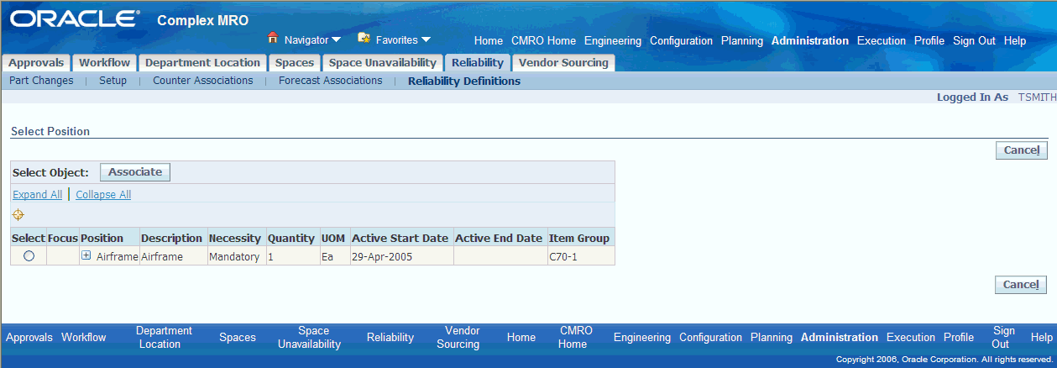1057x368 pixels.
Task: Click the focus crosshair icon above table
Action: tap(18, 215)
